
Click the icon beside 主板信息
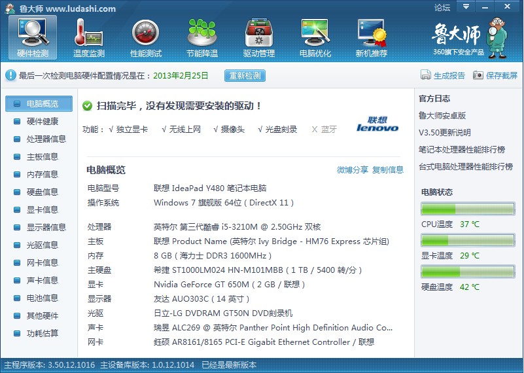[17, 157]
